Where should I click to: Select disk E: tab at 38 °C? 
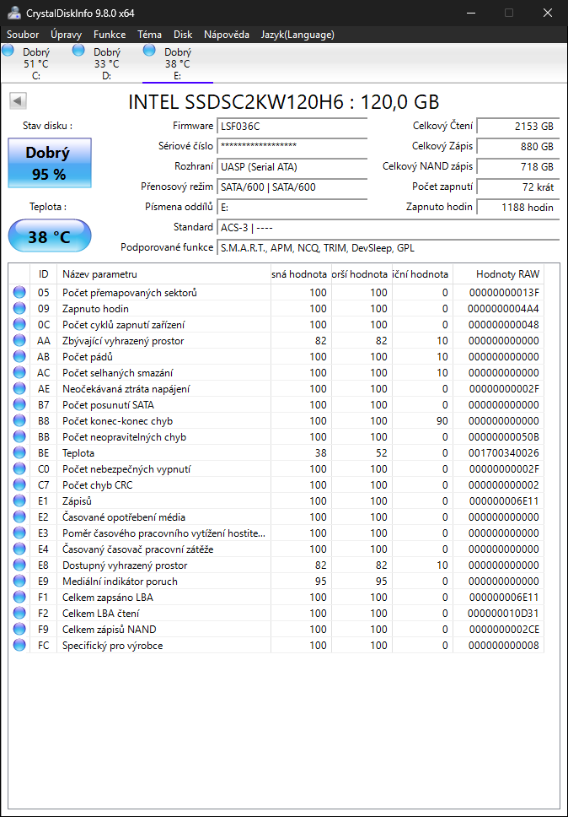click(x=177, y=63)
